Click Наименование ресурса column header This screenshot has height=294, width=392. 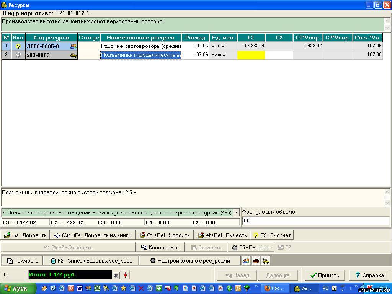140,38
